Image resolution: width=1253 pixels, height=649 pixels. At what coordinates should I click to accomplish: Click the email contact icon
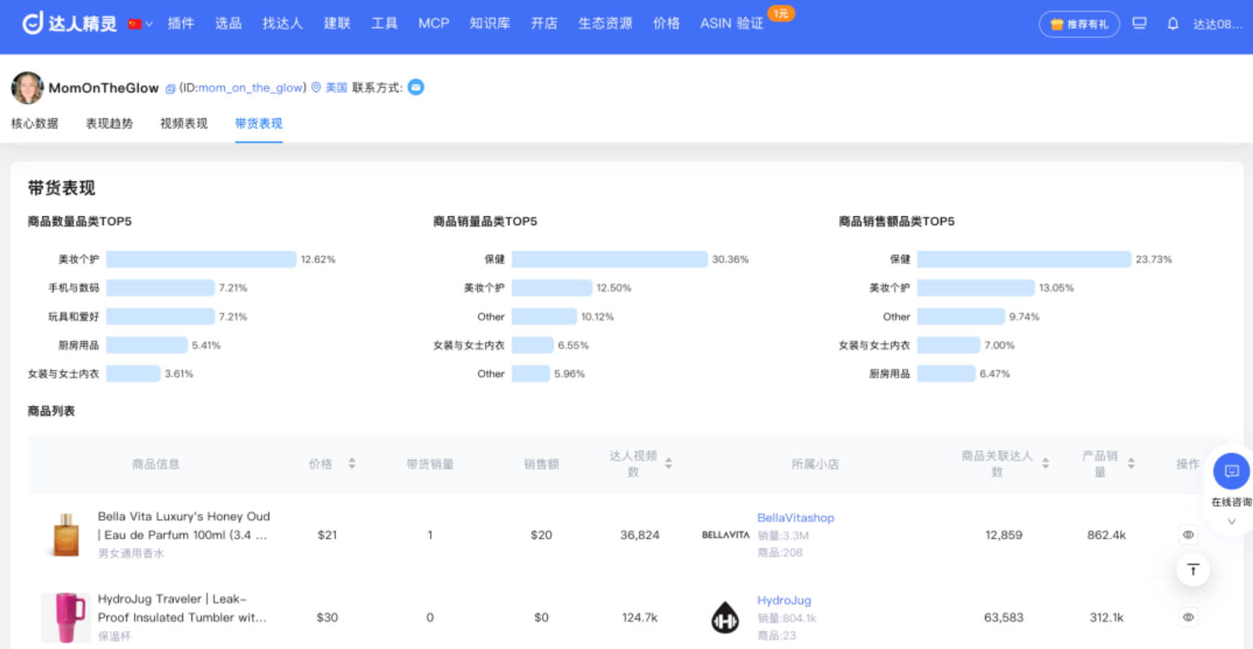[416, 87]
